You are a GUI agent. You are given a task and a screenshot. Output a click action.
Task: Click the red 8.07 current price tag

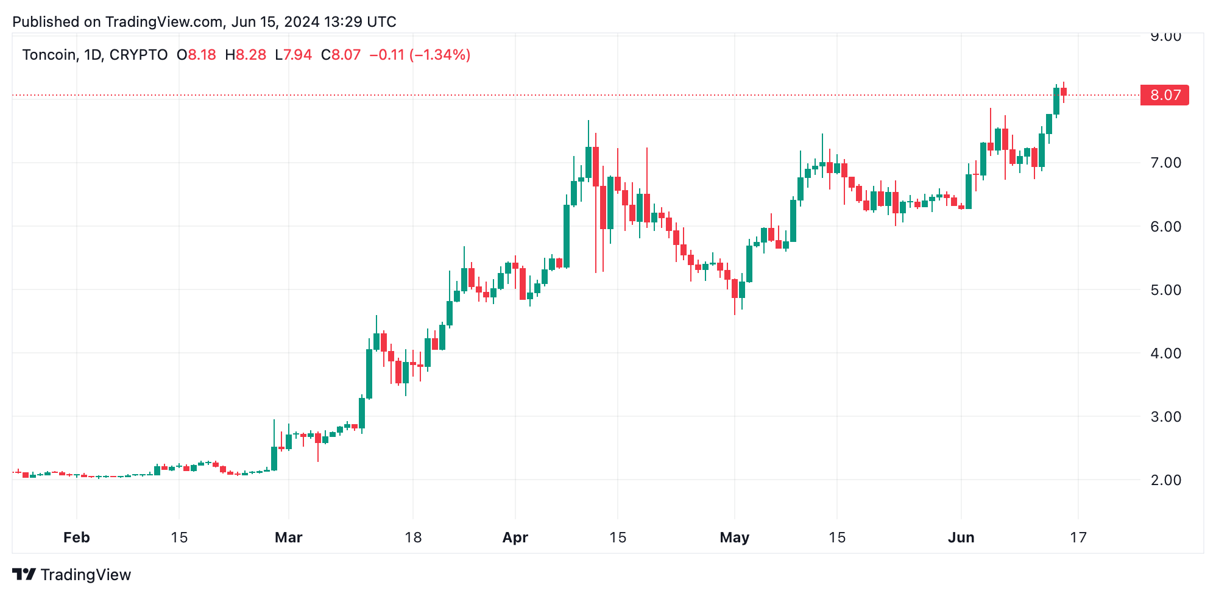click(x=1164, y=95)
